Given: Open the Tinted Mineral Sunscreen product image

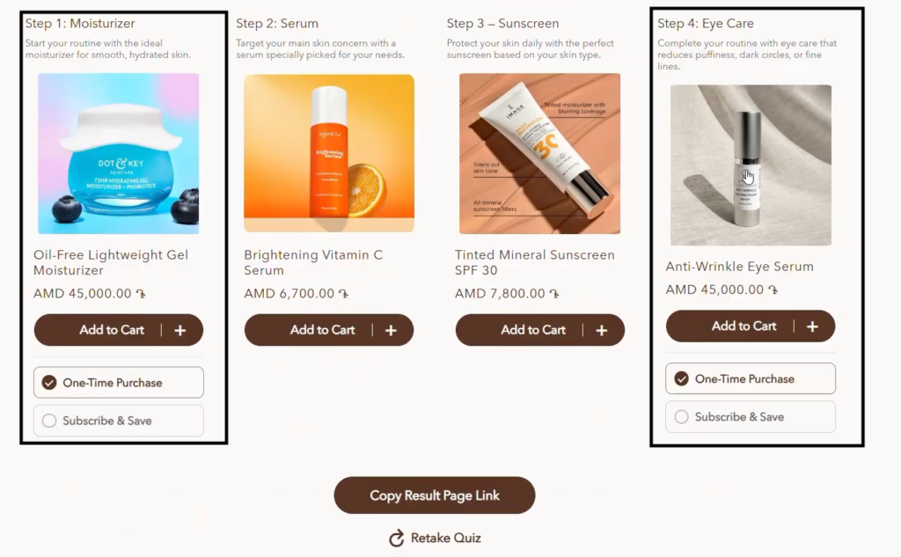Looking at the screenshot, I should [539, 153].
